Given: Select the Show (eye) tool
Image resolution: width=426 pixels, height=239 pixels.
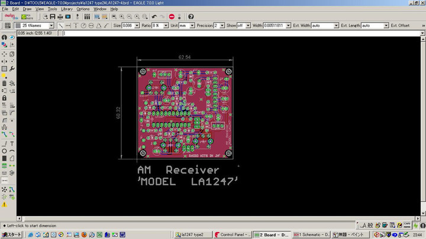Looking at the screenshot, I should tap(12, 37).
